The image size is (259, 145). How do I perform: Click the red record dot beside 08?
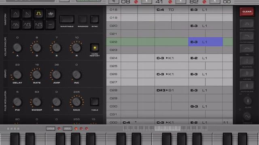coord(136,2)
